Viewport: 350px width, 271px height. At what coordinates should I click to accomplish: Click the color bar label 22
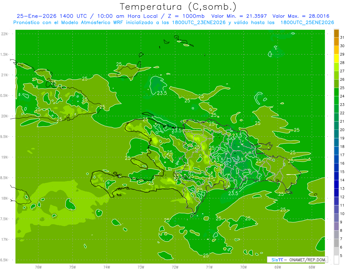[x=342, y=113]
